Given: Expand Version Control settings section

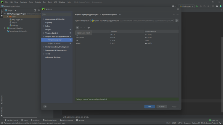Looking at the screenshot, I should pos(44,33).
